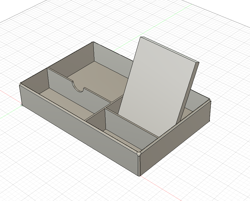
Task: Select the thin right edge face of tilted panel
Action: coord(188,92)
